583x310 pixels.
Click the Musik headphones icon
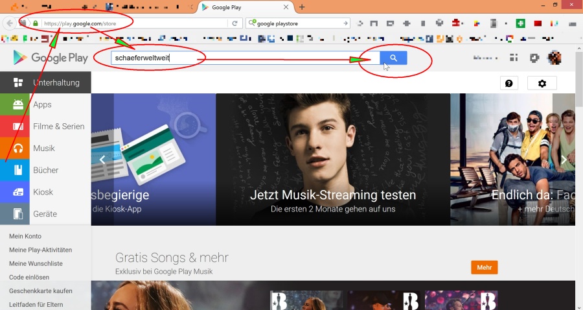[x=15, y=149]
